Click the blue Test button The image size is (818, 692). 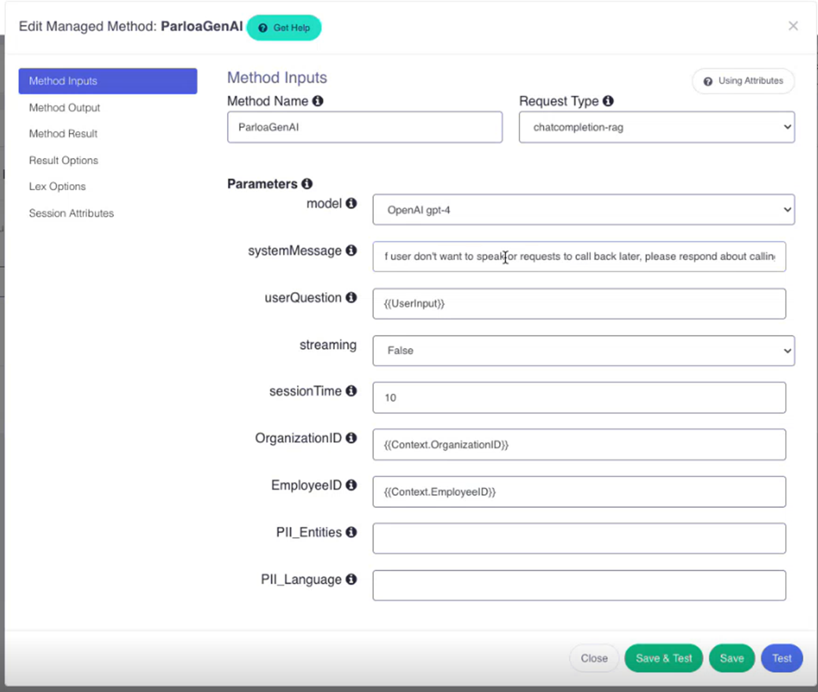click(781, 659)
